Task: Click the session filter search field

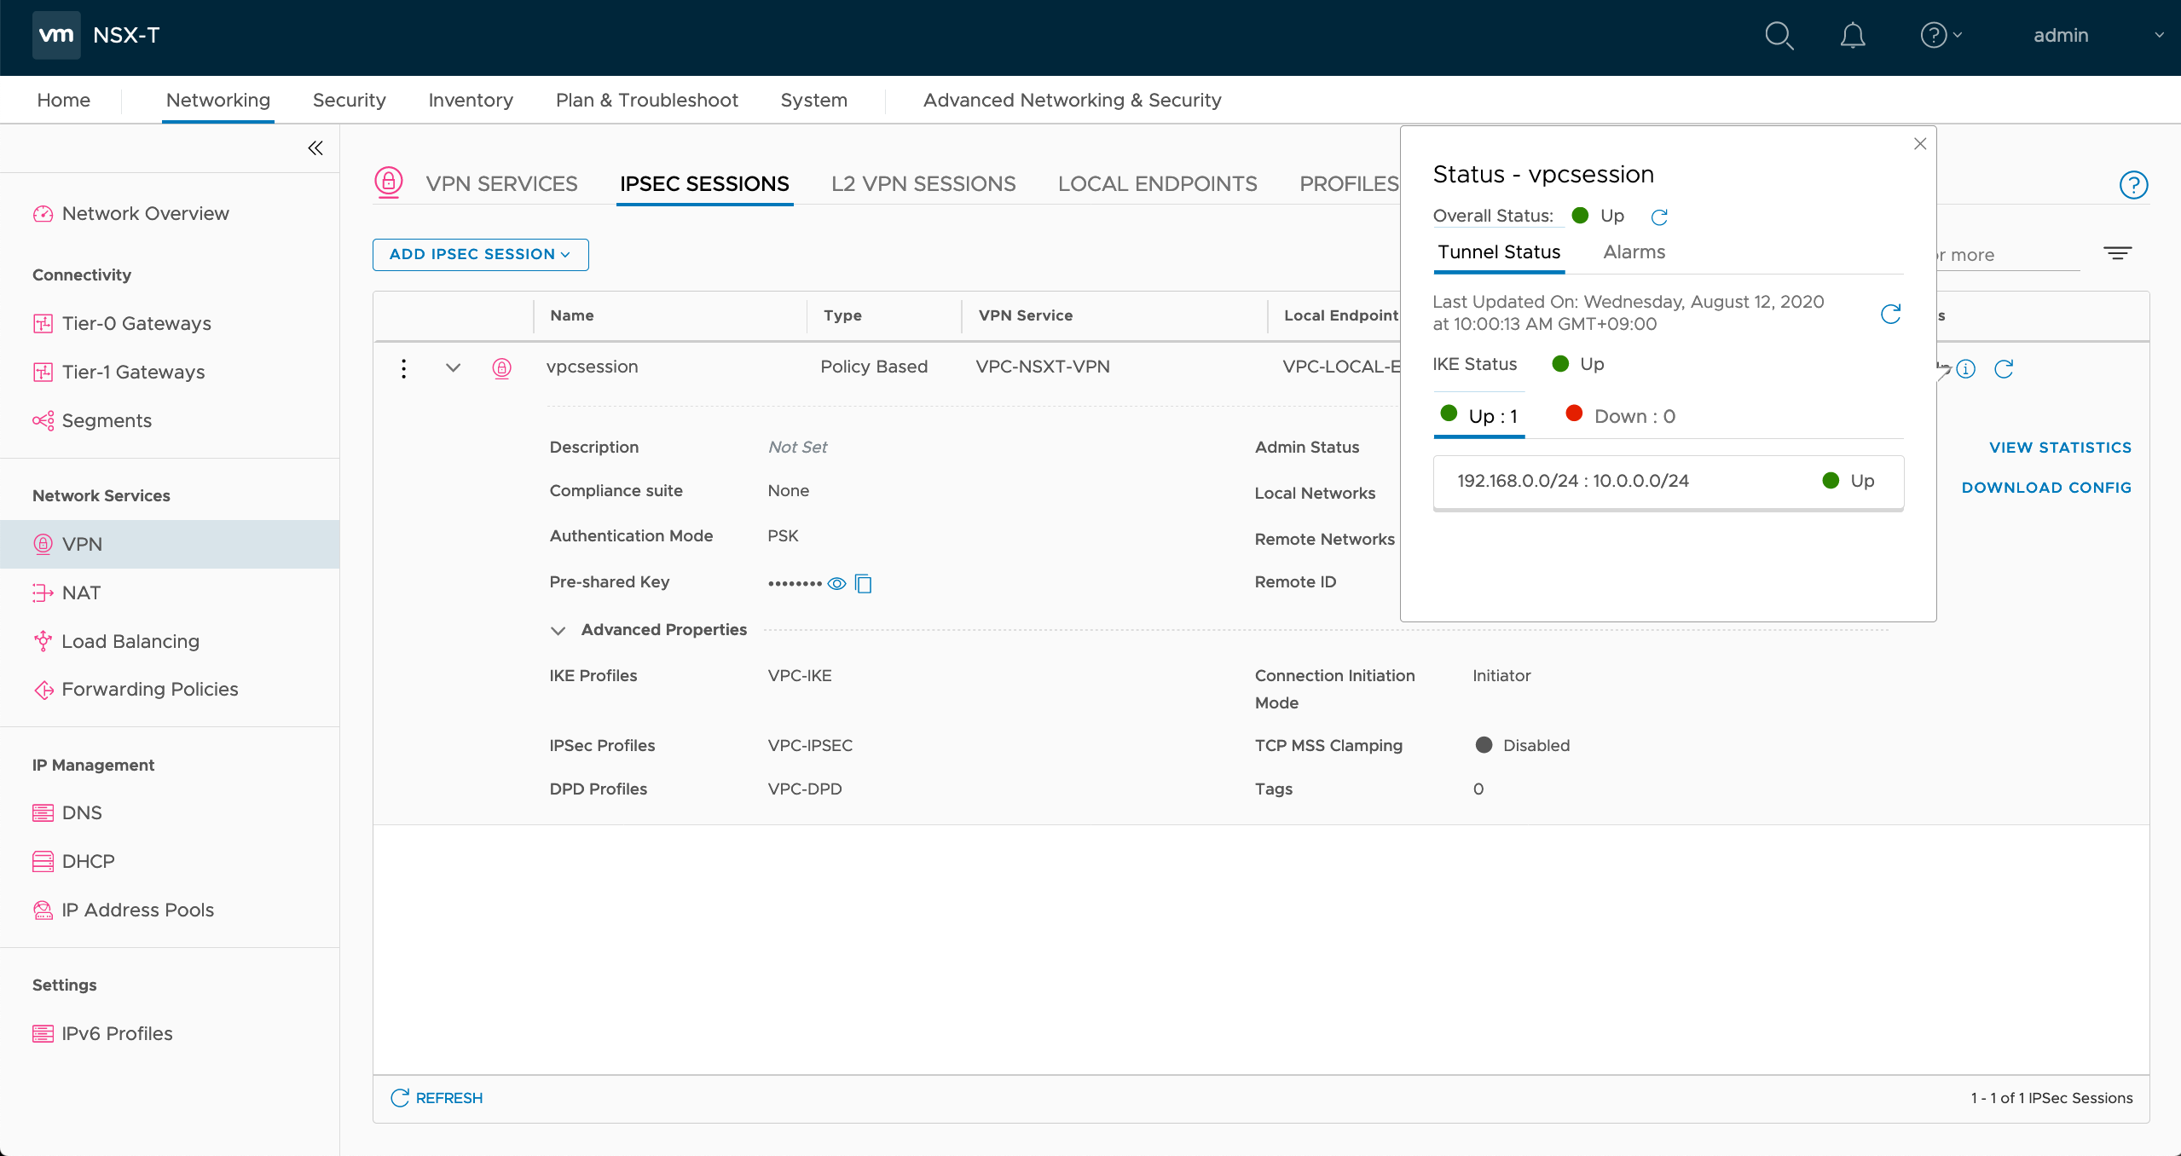Action: point(2007,255)
